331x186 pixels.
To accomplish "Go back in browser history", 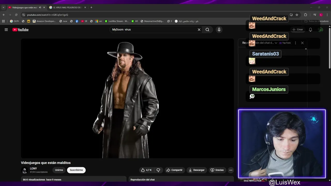I will pyautogui.click(x=4, y=15).
